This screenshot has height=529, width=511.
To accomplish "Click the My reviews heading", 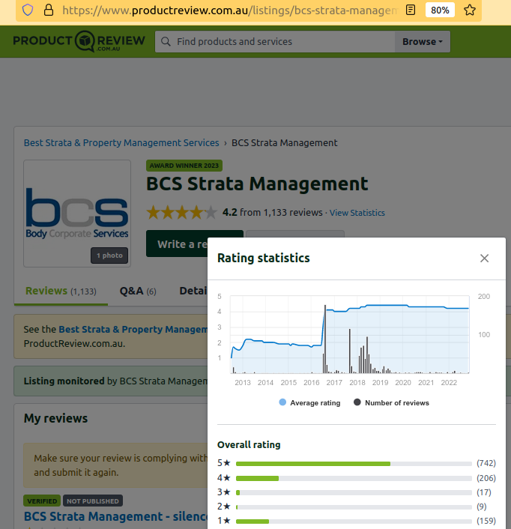I will 55,418.
